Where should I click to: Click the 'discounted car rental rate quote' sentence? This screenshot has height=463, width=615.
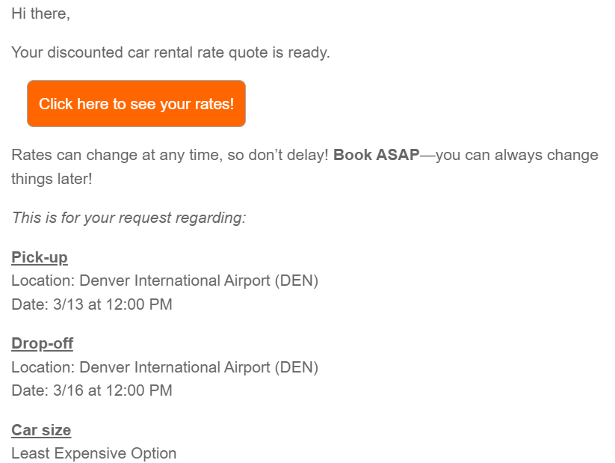click(x=170, y=53)
